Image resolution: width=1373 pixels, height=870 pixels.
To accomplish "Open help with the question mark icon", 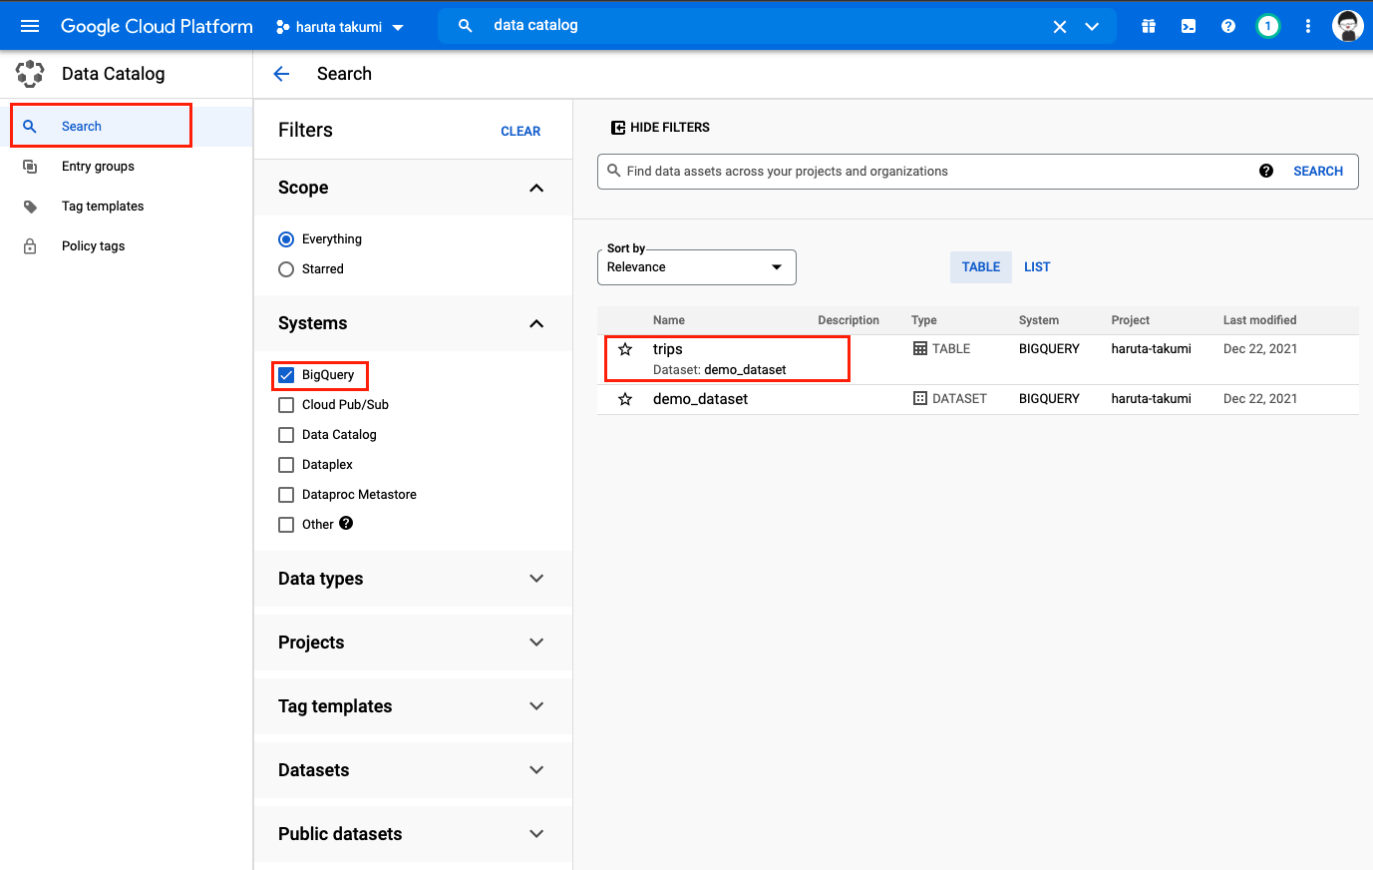I will pos(1227,26).
